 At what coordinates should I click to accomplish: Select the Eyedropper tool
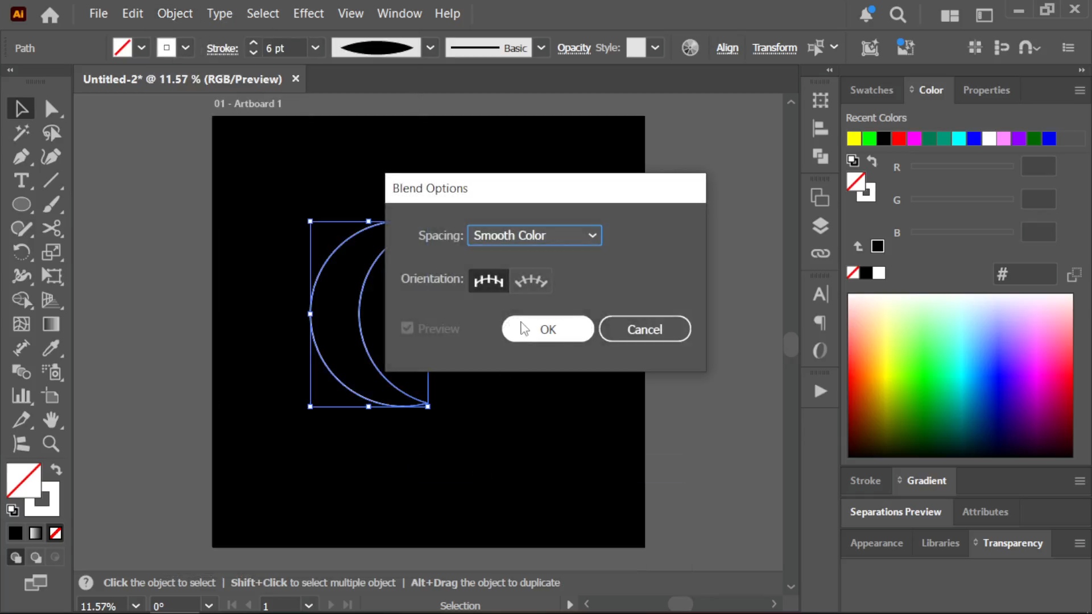click(51, 348)
